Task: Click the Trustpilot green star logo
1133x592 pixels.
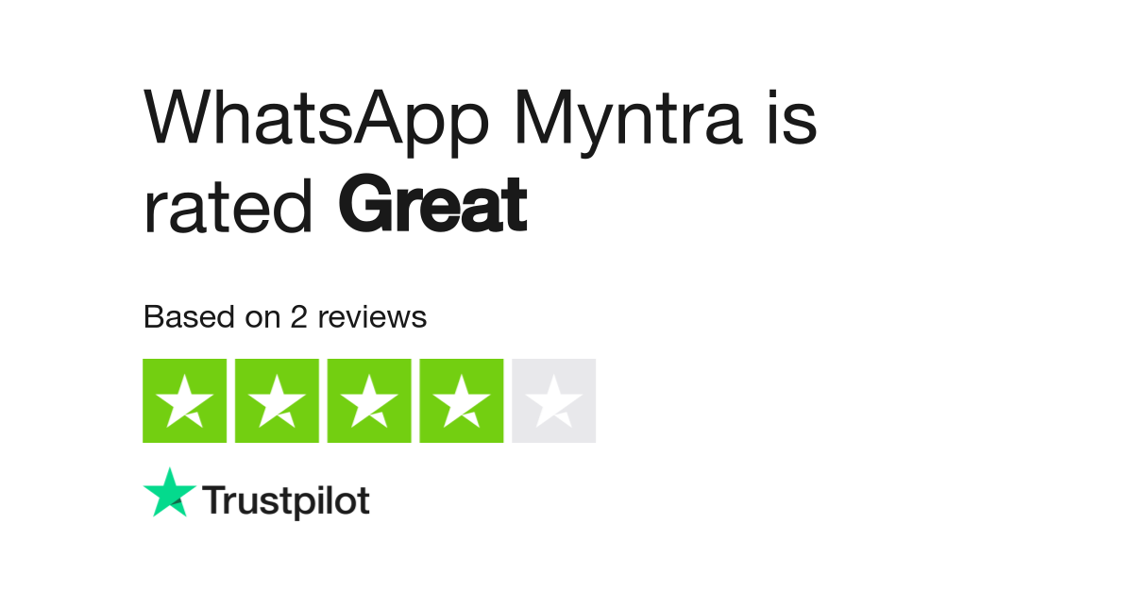Action: coord(170,492)
